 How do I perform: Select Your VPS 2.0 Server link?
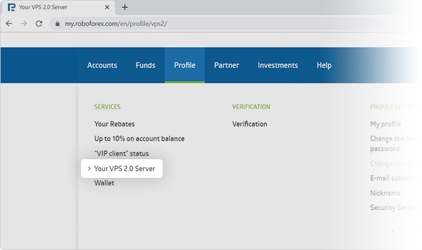click(x=125, y=169)
